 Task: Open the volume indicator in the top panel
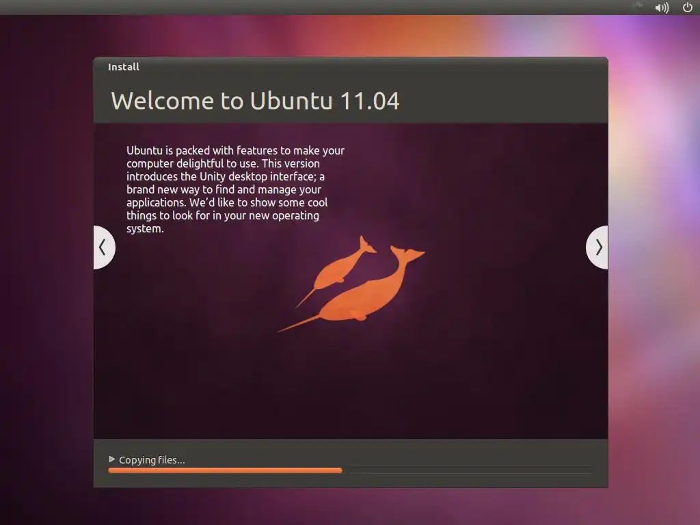tap(662, 8)
